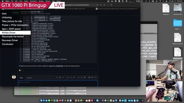This screenshot has height=103, width=184.
Task: Open Trash in the Dock
Action: [143, 100]
